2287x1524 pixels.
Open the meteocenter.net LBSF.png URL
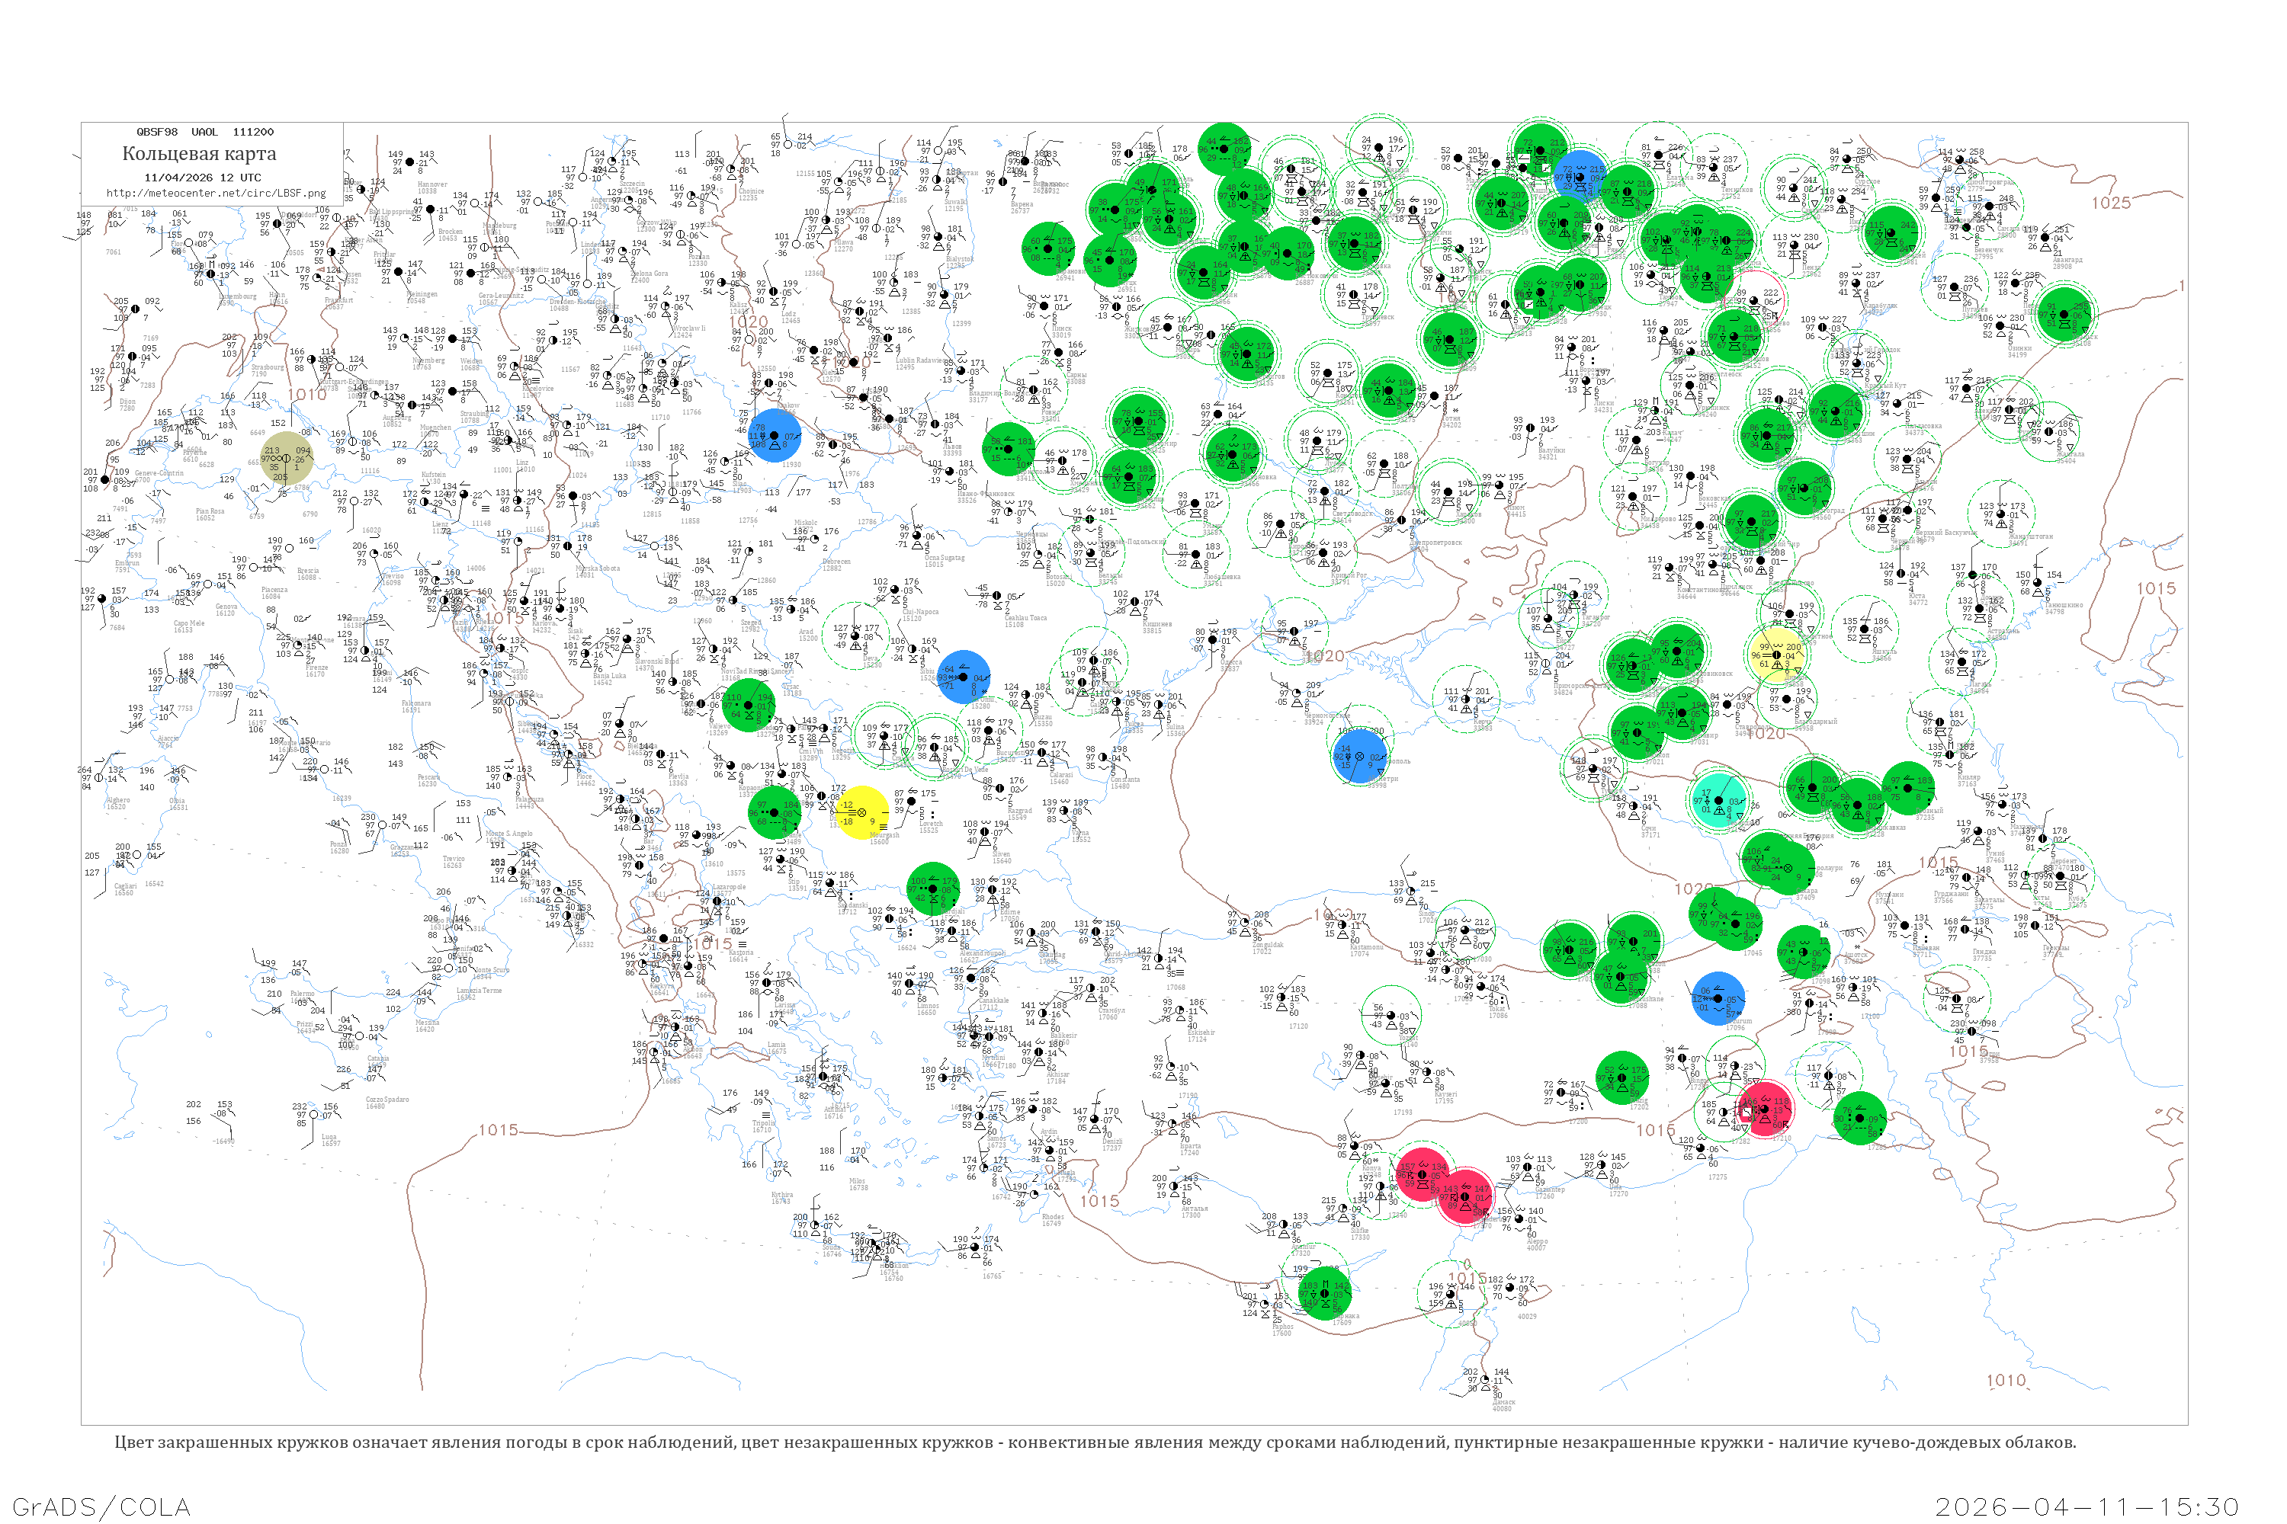click(x=215, y=193)
